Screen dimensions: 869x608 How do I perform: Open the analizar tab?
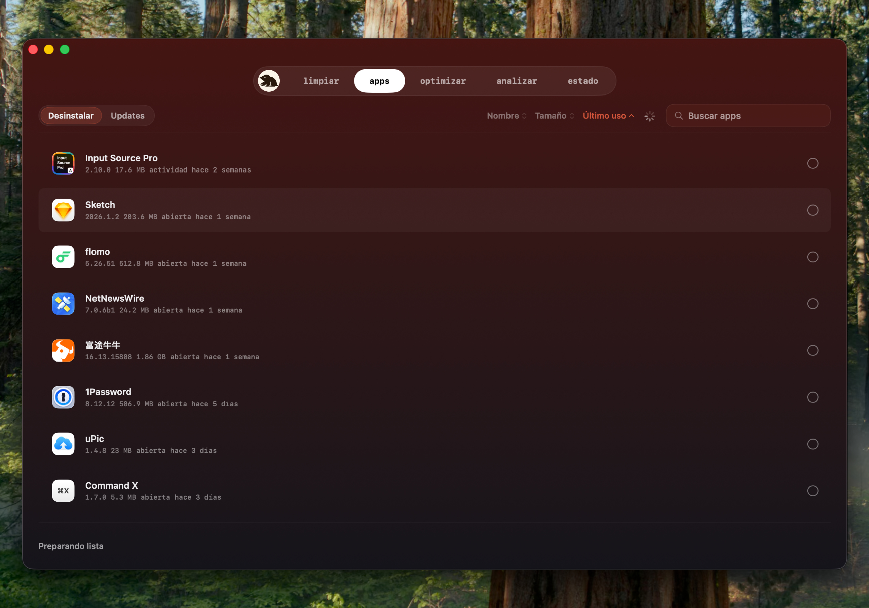point(517,81)
